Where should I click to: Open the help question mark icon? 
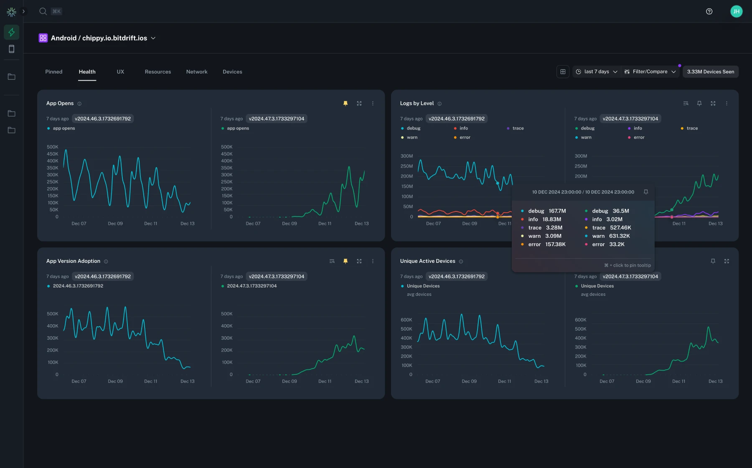[709, 11]
